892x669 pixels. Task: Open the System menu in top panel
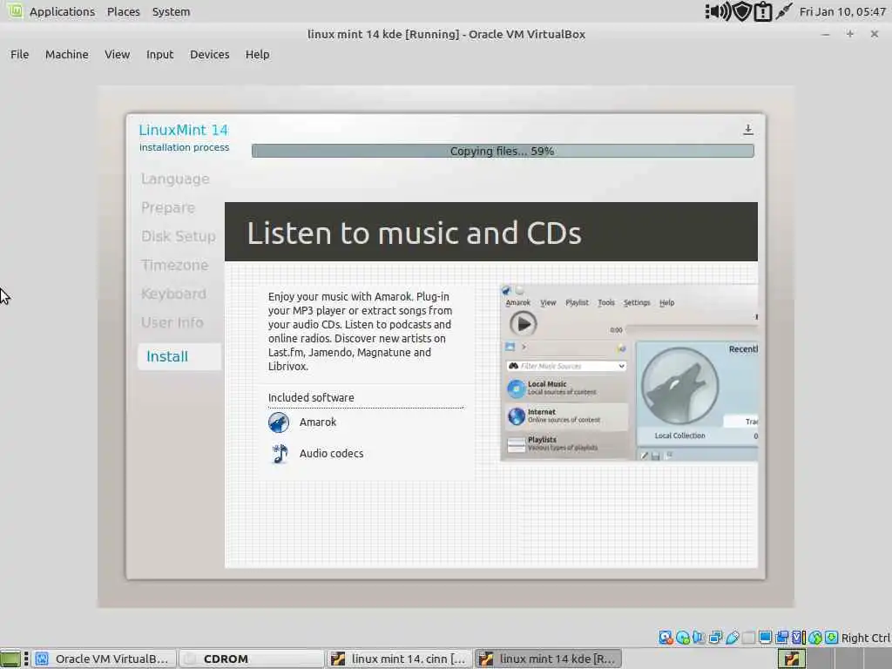[171, 11]
